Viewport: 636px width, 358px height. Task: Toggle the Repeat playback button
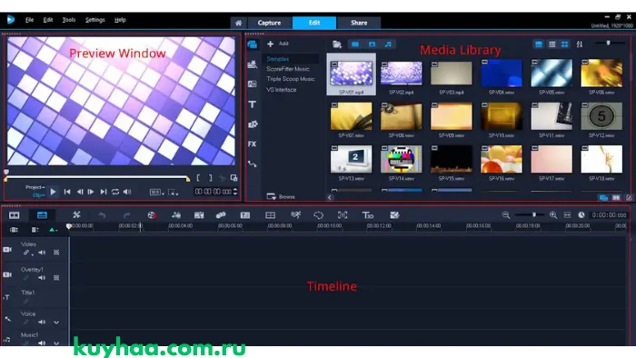(x=115, y=192)
